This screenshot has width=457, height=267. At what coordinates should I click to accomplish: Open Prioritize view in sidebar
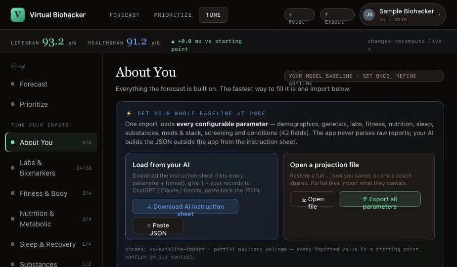(x=51, y=104)
